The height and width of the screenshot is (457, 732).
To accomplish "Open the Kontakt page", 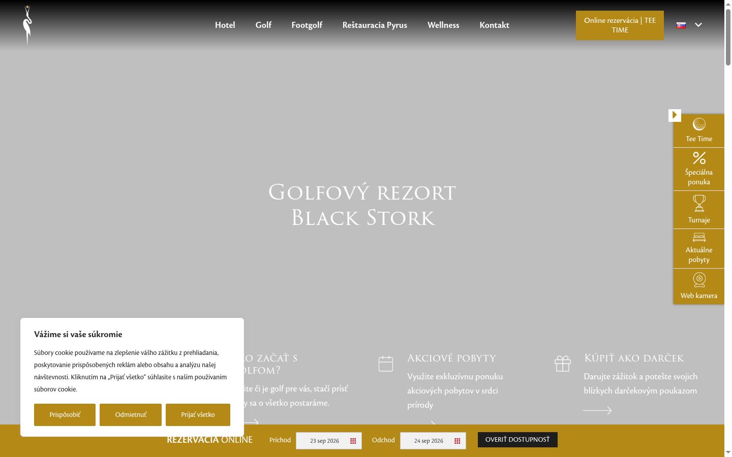I will point(494,25).
